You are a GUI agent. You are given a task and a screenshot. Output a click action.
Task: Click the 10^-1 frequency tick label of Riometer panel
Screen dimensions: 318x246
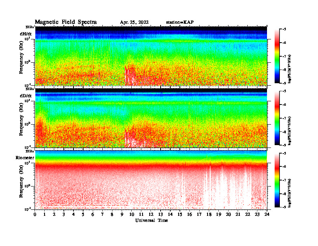pyautogui.click(x=27, y=209)
